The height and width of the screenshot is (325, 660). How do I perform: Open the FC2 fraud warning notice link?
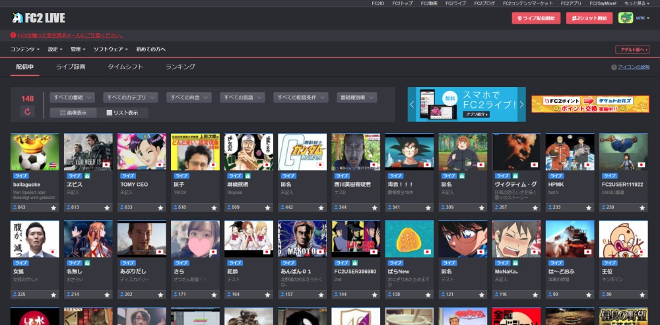point(71,36)
